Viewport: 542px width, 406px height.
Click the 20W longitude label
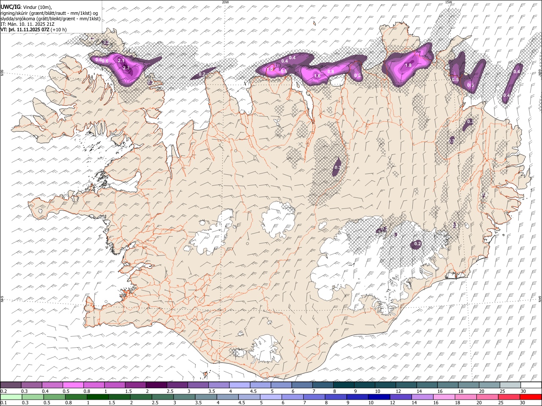225,2
